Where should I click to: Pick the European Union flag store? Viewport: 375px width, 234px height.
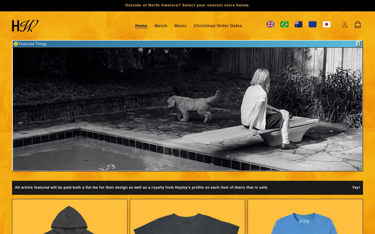[x=313, y=24]
